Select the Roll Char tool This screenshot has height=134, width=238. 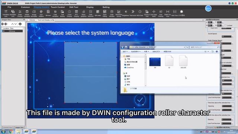174,13
